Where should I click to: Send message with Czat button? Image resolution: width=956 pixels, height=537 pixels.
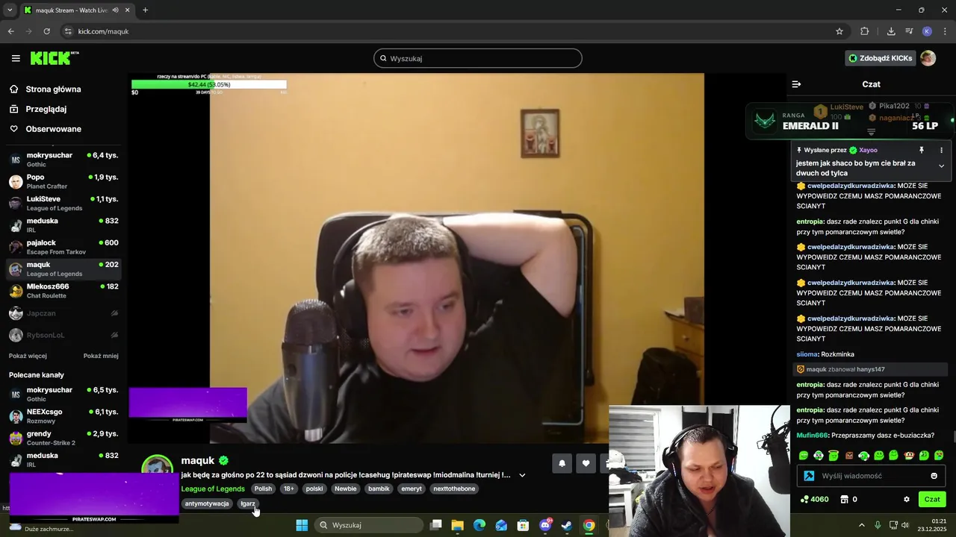932,499
